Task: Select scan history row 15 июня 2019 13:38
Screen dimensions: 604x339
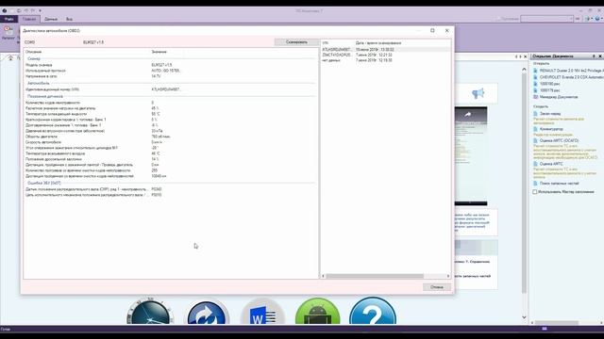Action: 386,50
